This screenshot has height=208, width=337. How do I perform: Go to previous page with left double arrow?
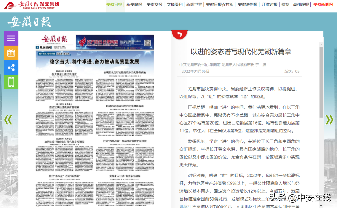tap(8, 120)
